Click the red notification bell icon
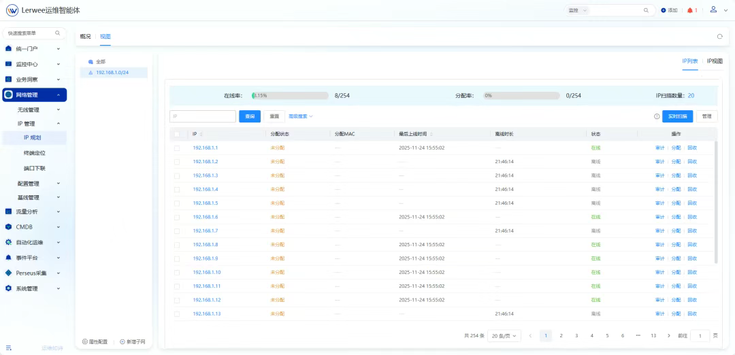The width and height of the screenshot is (735, 355). pos(689,10)
